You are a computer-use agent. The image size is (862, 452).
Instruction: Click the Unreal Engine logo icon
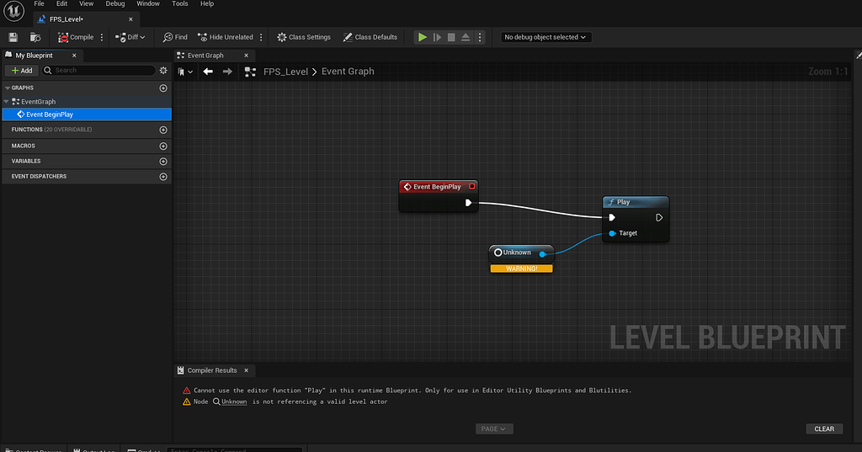click(x=13, y=11)
